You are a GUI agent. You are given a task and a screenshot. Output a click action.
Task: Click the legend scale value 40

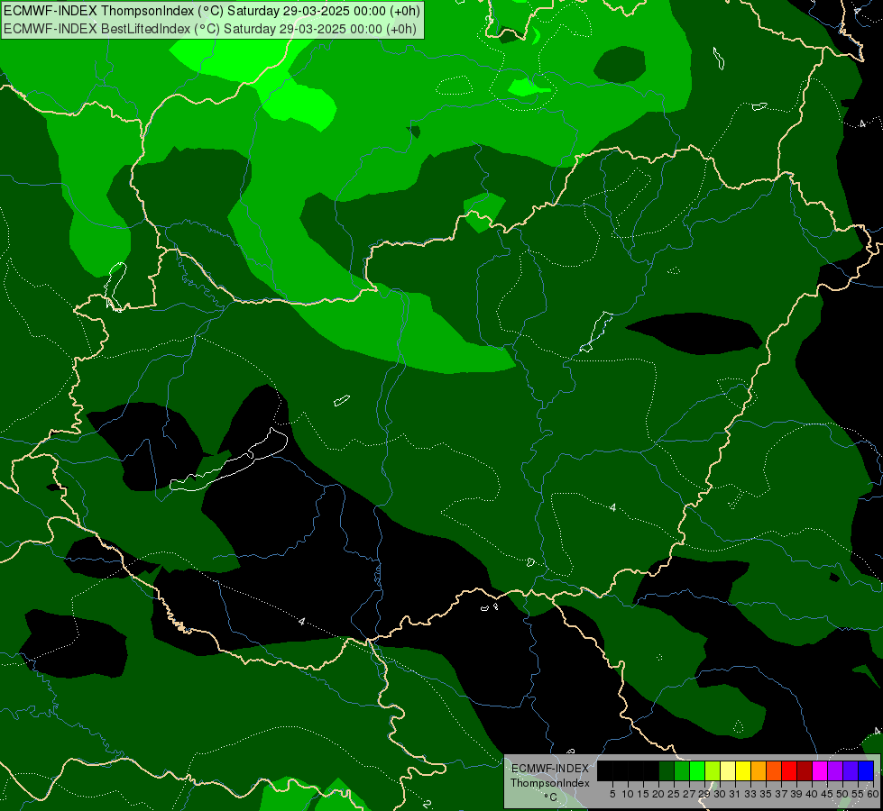(812, 794)
